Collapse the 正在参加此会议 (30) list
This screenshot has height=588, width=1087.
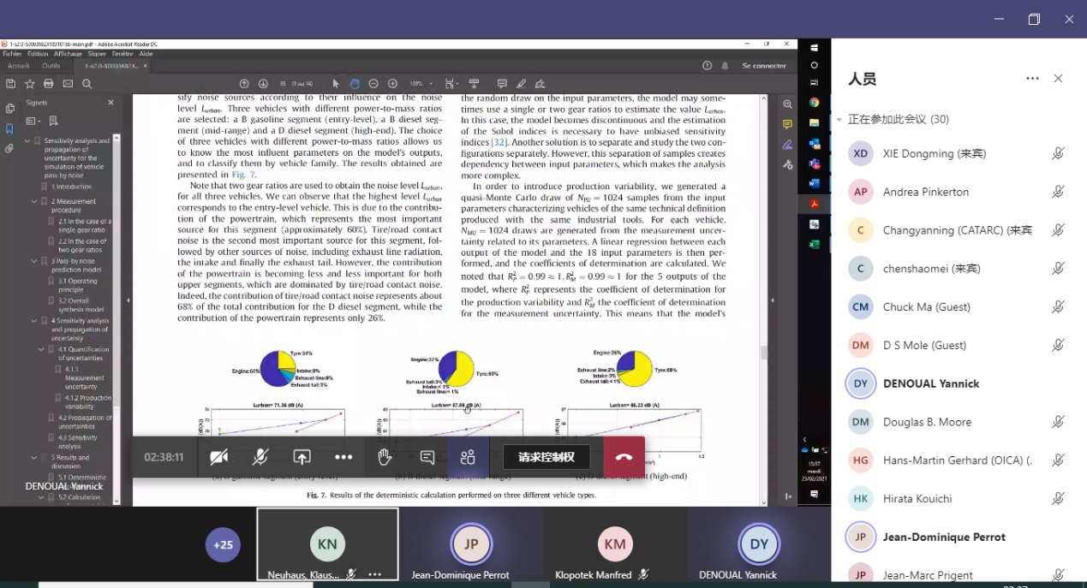pos(839,120)
